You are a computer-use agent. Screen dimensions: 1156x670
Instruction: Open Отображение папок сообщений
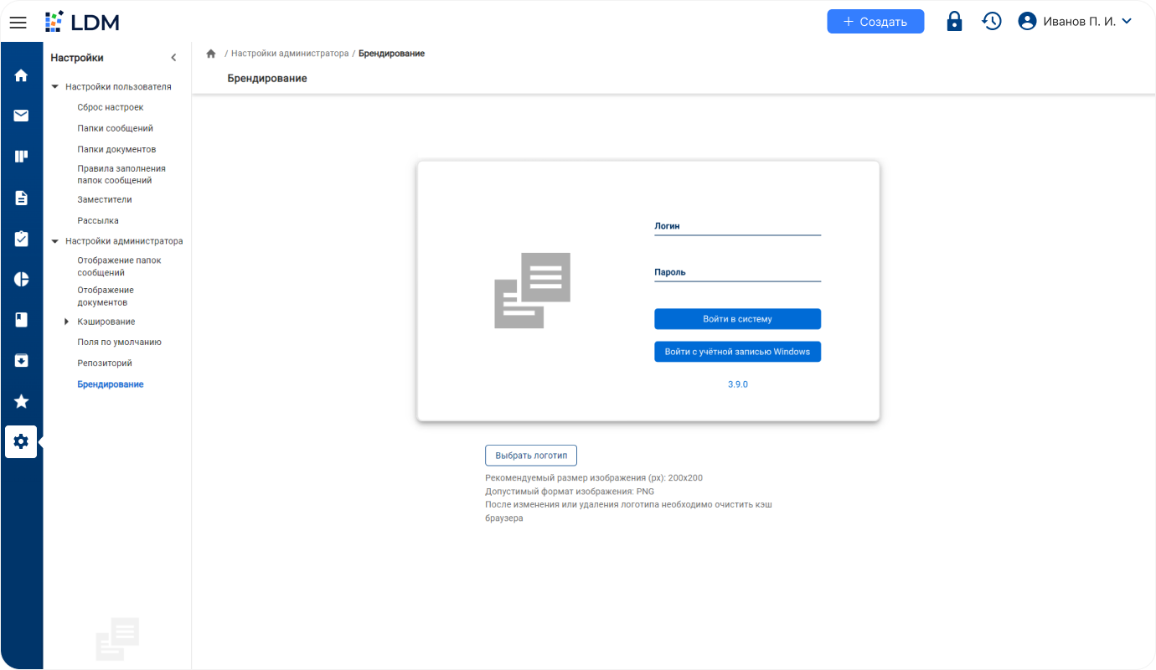[x=119, y=266]
